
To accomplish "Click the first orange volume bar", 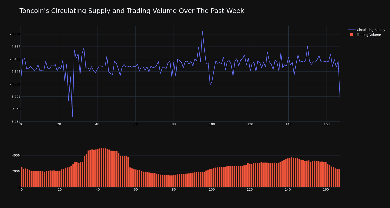I will (22, 177).
